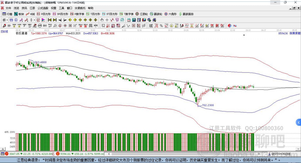Open the 公式选股 menu

43,8
